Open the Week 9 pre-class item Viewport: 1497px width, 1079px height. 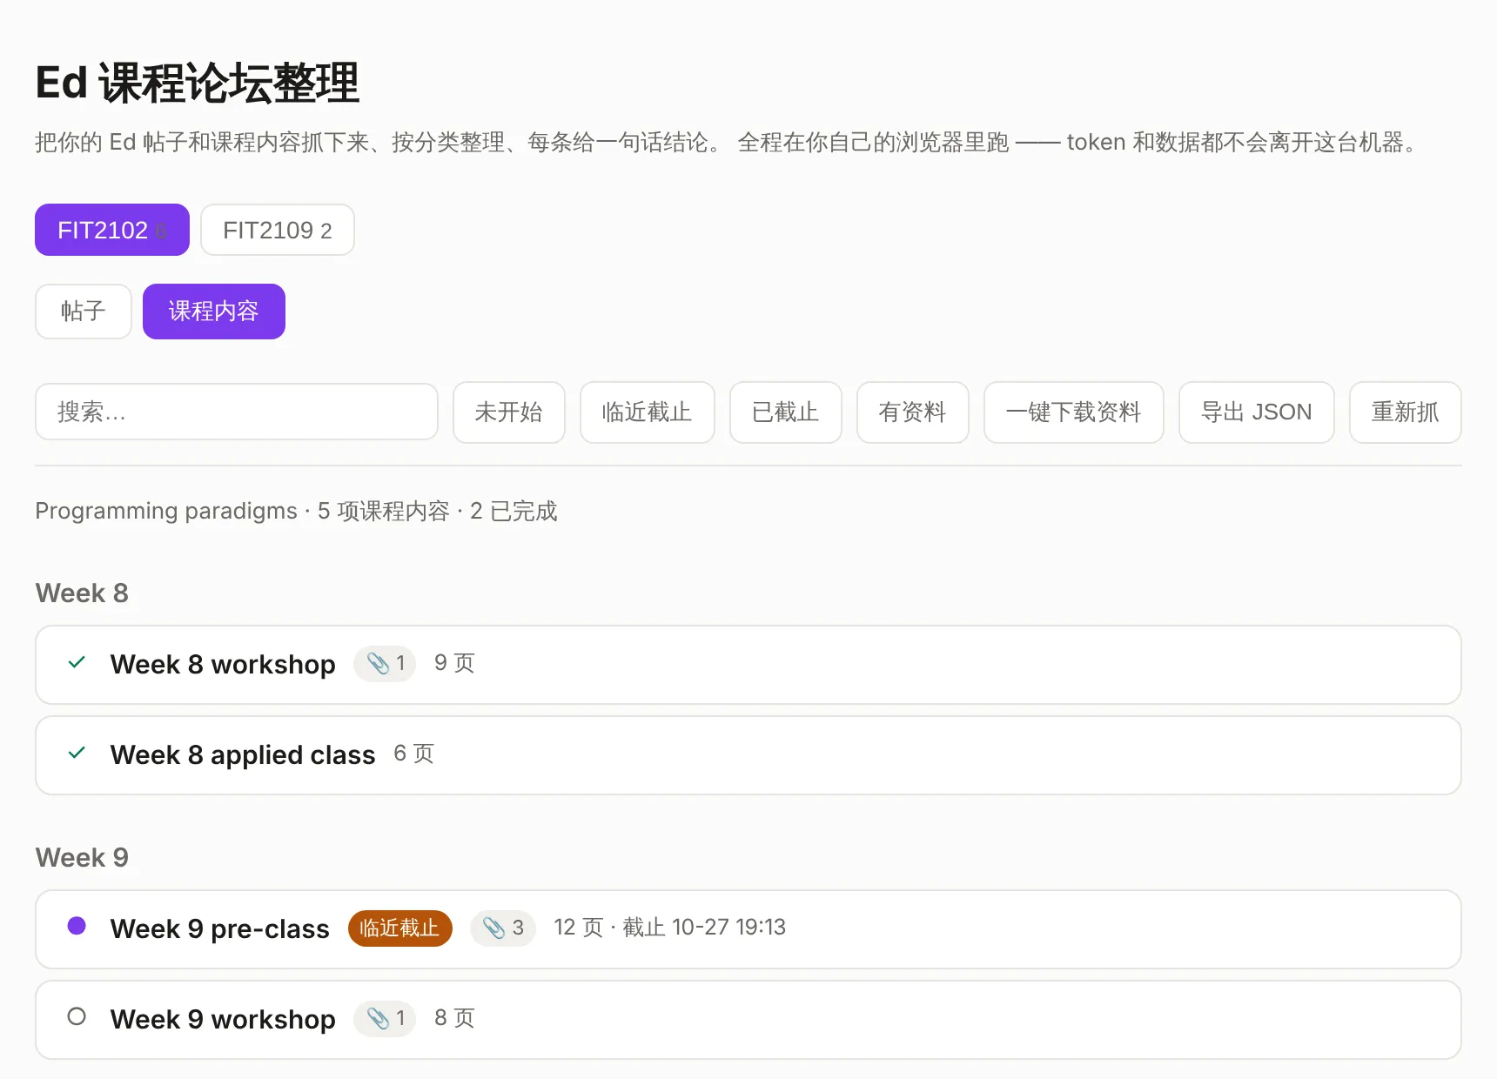coord(748,929)
